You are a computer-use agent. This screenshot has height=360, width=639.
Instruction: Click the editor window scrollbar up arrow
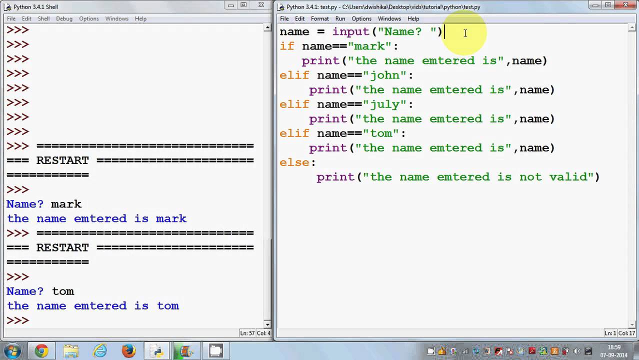click(x=631, y=28)
